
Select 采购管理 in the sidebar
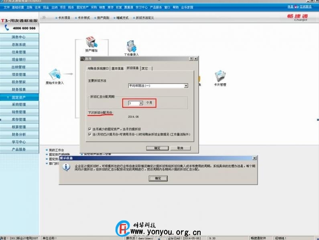coord(19,104)
